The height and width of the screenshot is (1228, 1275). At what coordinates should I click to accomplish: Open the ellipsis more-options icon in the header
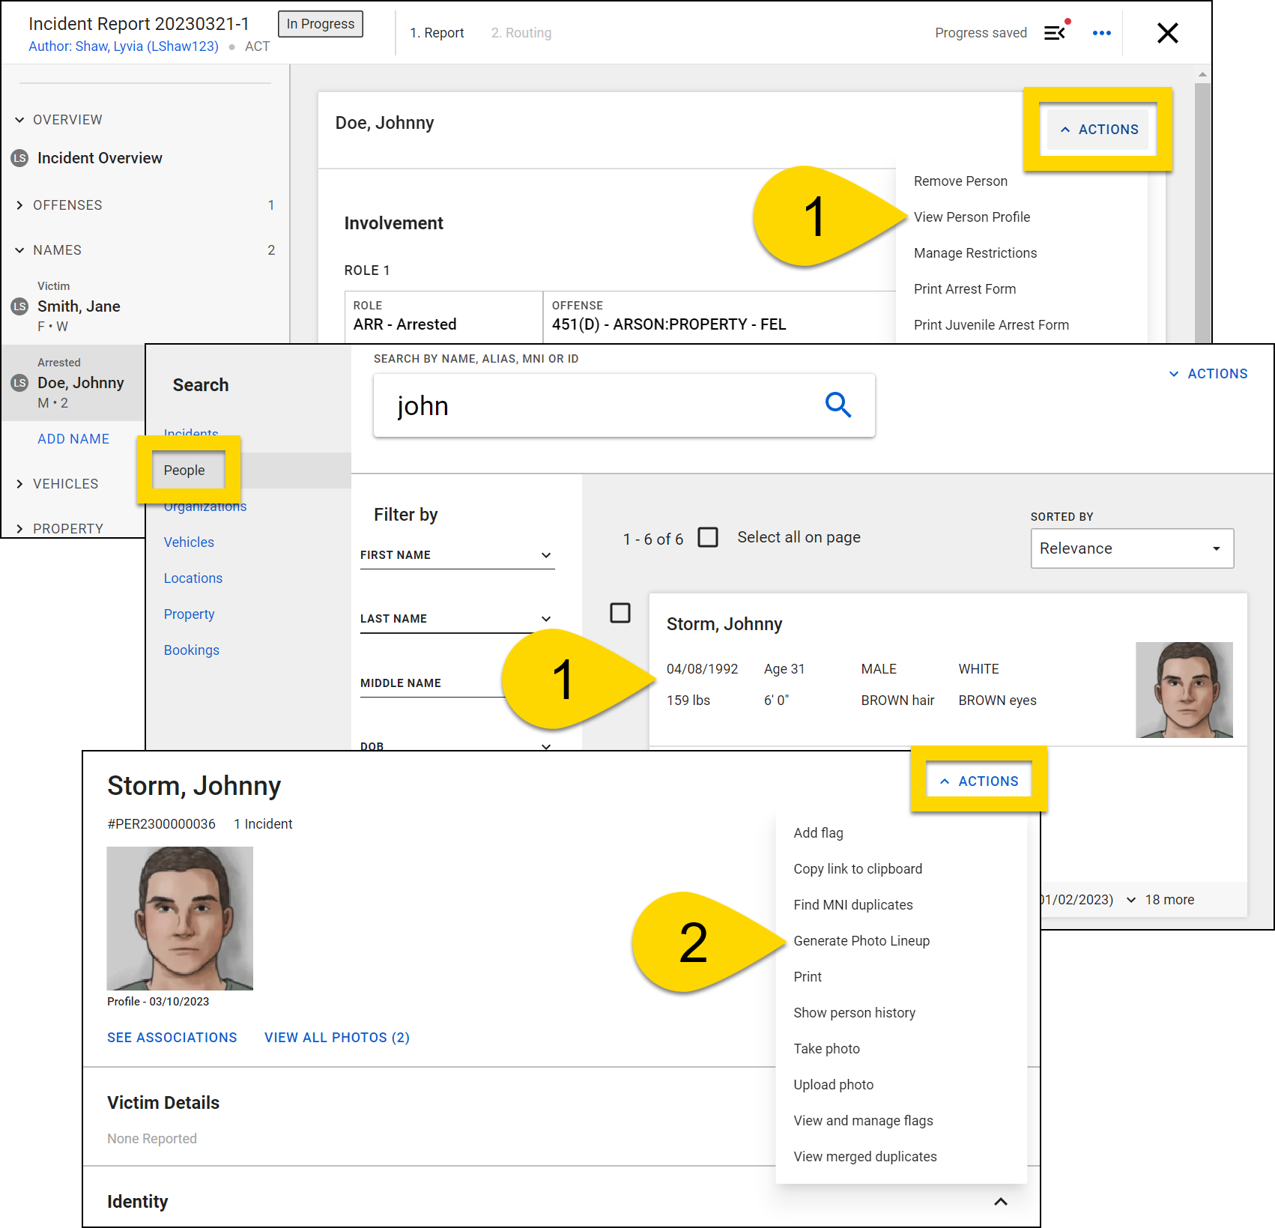click(x=1101, y=33)
